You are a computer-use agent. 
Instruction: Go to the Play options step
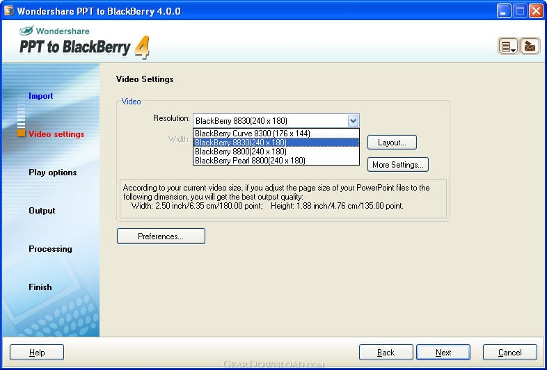pyautogui.click(x=53, y=172)
